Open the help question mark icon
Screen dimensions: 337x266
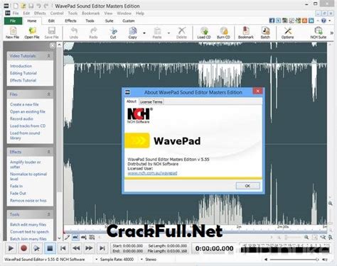coord(323,21)
